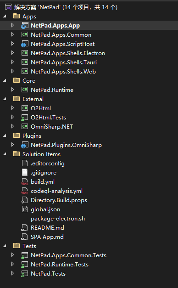Select the NetPad.Apps.Shells.Electron project

coord(68,53)
